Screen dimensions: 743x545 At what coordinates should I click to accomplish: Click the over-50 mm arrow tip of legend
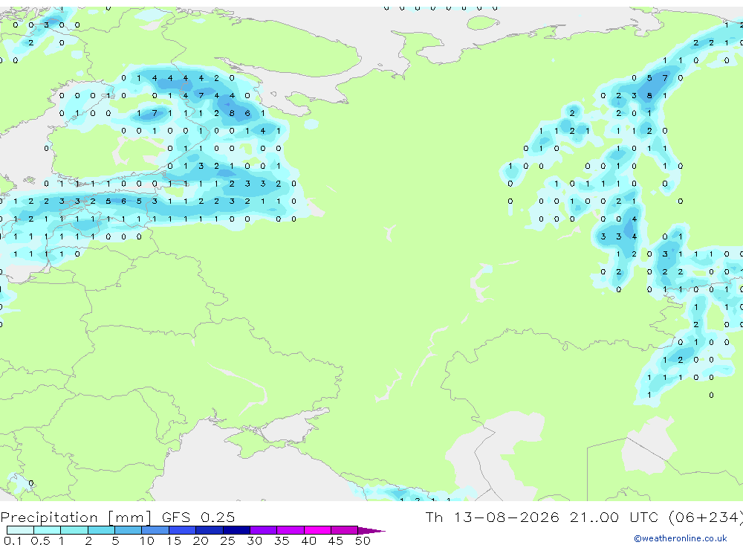click(372, 530)
